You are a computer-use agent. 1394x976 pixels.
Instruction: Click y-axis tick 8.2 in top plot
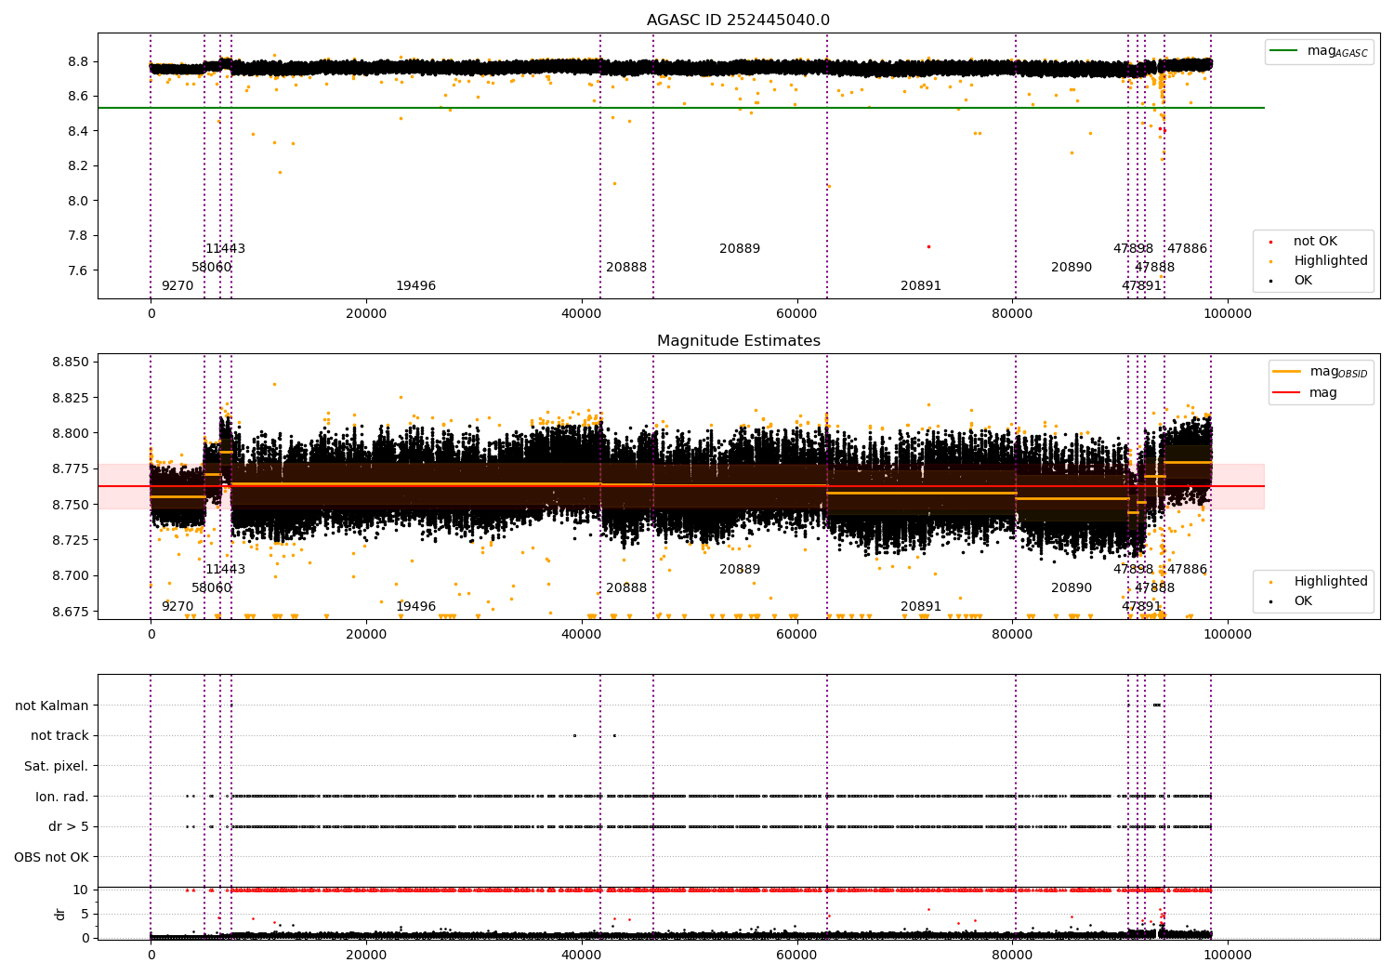point(77,165)
